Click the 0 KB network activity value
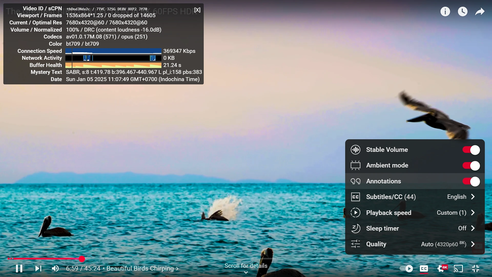The height and width of the screenshot is (277, 492). [x=169, y=58]
